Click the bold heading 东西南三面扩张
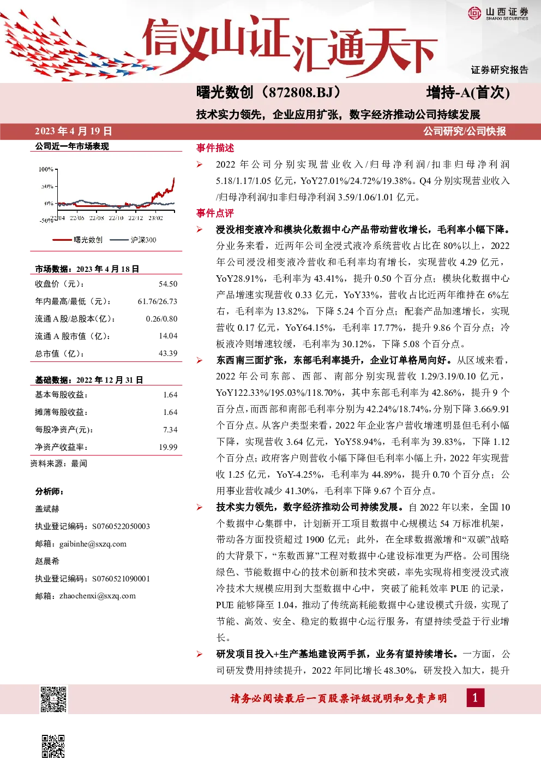This screenshot has height=766, width=541. pyautogui.click(x=334, y=360)
